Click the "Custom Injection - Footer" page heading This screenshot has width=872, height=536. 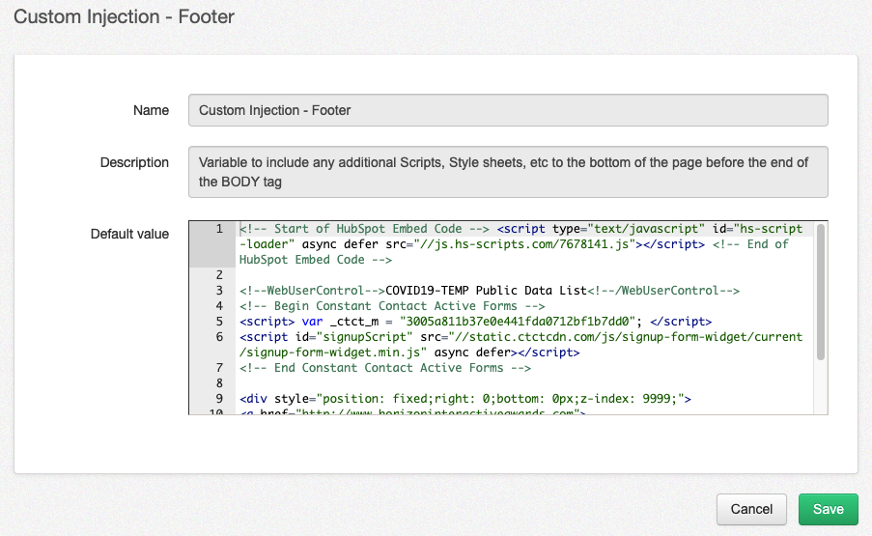point(124,16)
